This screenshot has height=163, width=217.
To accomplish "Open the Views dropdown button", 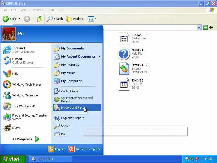I will click(x=92, y=19).
